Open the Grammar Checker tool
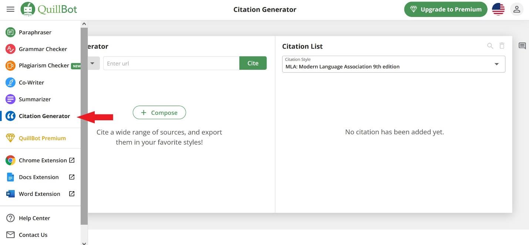The height and width of the screenshot is (245, 529). 43,49
